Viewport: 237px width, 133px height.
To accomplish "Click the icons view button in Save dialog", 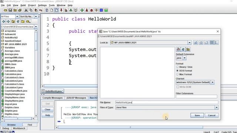I will tap(212, 43).
